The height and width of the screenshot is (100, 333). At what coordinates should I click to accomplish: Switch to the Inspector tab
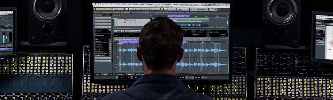[98, 15]
